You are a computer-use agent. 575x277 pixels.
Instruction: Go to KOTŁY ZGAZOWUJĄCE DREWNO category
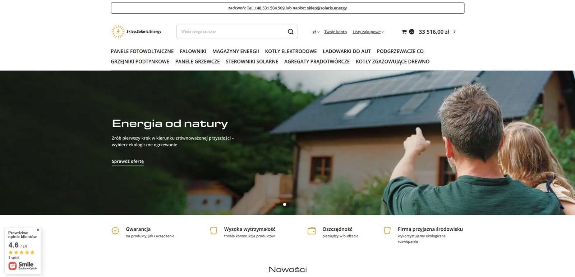pyautogui.click(x=392, y=62)
